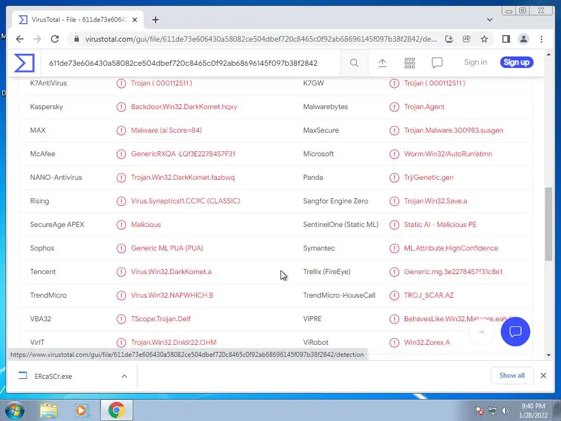Select the Virus.Win32.NAPWHICH.B result
This screenshot has width=561, height=421.
(x=171, y=295)
